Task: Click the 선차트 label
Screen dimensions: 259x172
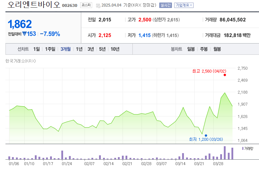Action: [x=23, y=49]
